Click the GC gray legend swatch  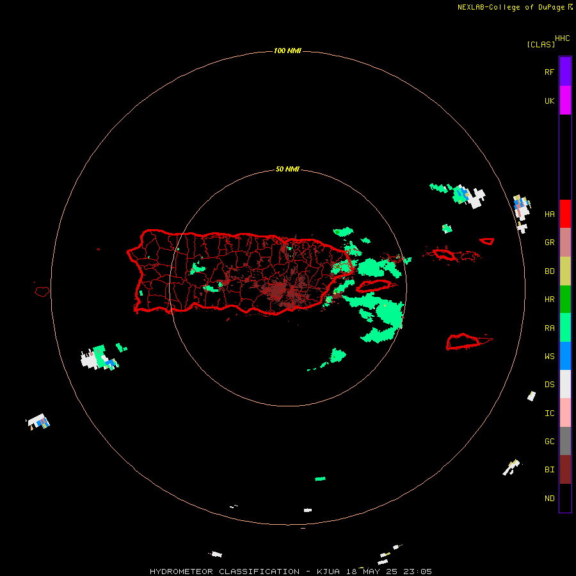click(565, 441)
